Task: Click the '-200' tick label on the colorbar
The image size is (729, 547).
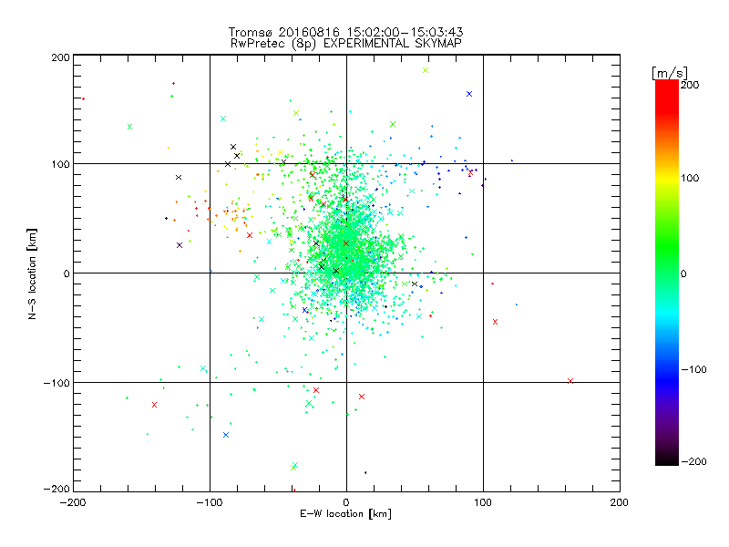Action: pyautogui.click(x=693, y=461)
